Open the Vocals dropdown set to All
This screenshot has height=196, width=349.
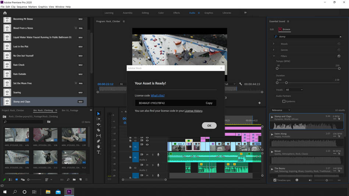pyautogui.click(x=294, y=90)
